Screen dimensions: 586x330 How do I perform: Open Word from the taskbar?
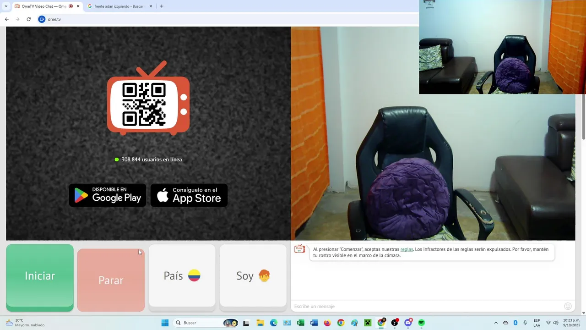click(314, 323)
